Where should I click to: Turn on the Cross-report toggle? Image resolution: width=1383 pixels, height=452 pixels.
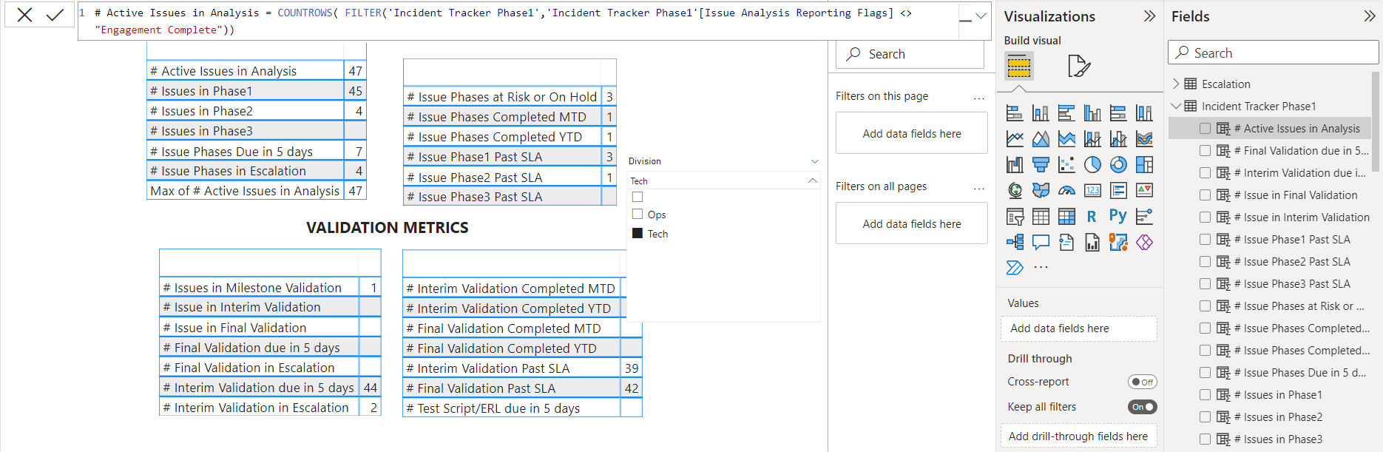coord(1142,382)
